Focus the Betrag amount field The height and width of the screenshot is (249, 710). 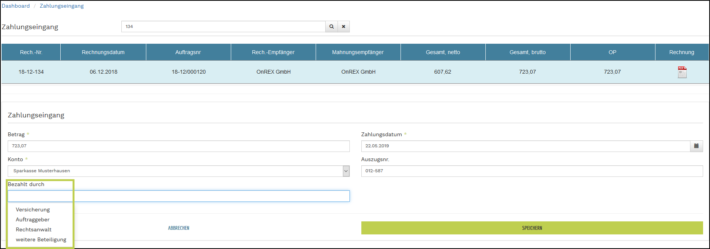click(x=179, y=146)
